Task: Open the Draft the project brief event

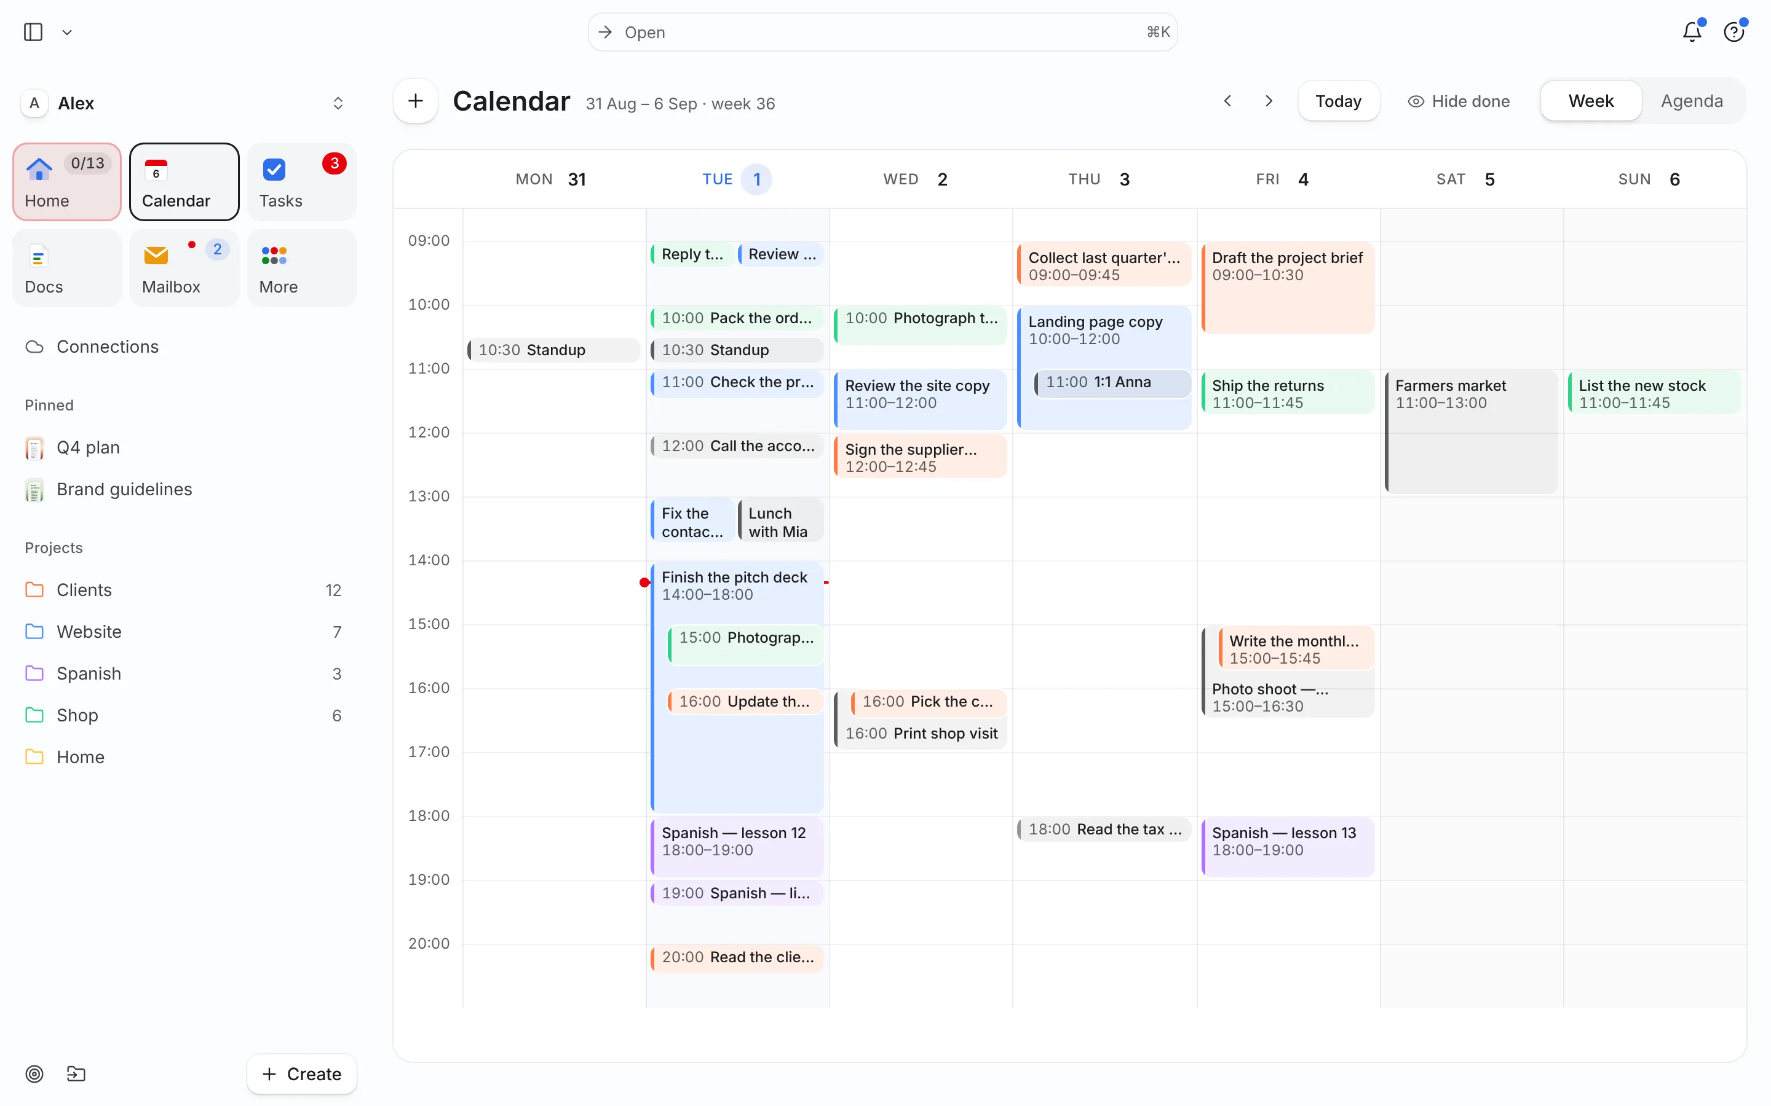Action: (1288, 288)
